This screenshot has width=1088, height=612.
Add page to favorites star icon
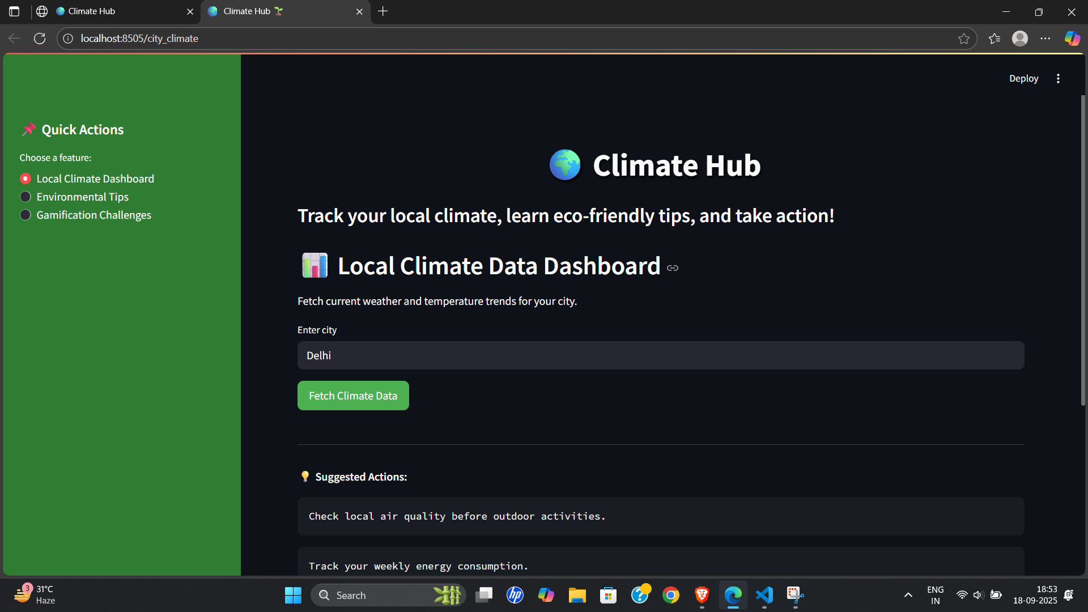pos(963,39)
